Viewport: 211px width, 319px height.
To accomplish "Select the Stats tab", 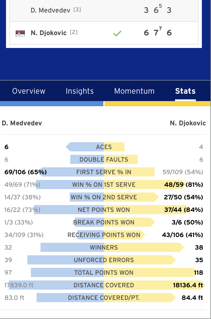I will click(x=185, y=91).
